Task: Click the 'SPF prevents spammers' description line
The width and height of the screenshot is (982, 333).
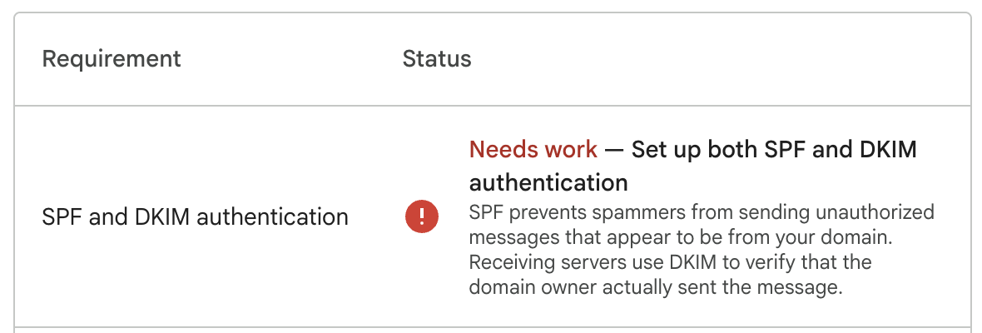Action: 702,213
